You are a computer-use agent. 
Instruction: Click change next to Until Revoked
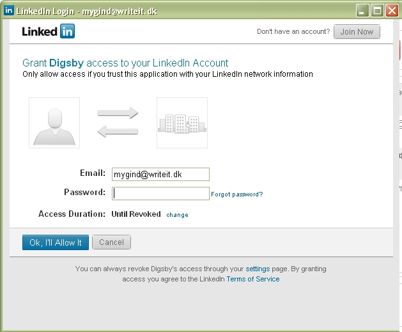tap(177, 215)
